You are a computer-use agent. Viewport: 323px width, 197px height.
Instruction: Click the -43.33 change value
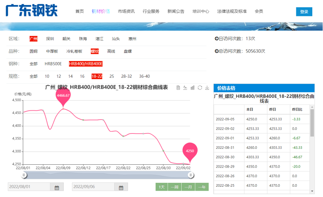click(297, 148)
